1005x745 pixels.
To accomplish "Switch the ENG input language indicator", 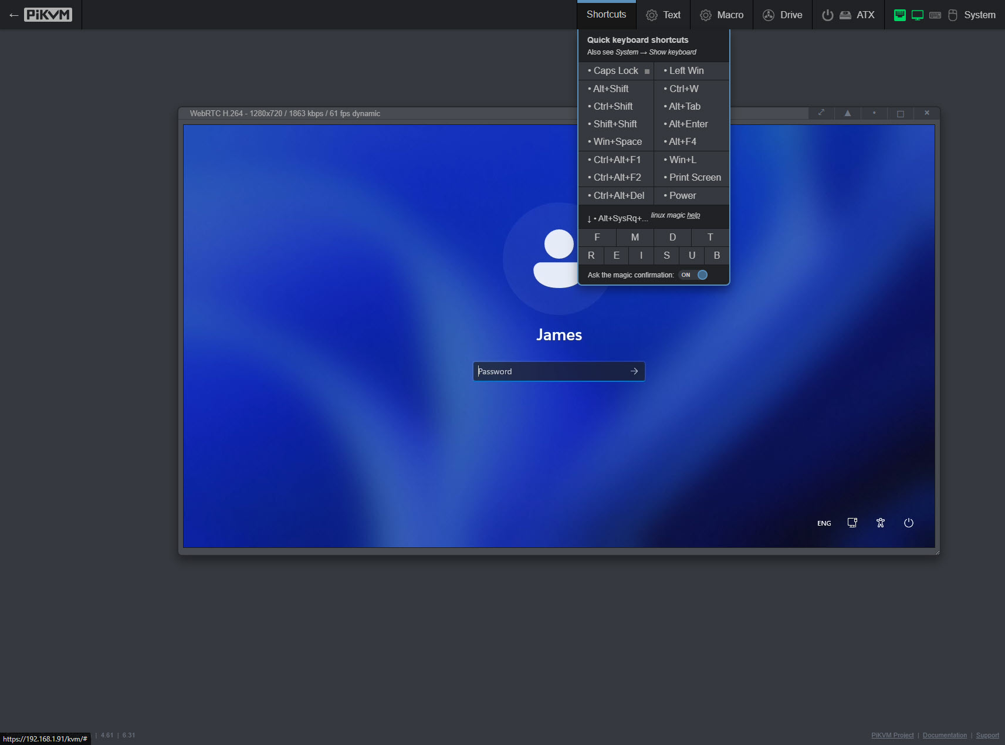I will point(824,523).
